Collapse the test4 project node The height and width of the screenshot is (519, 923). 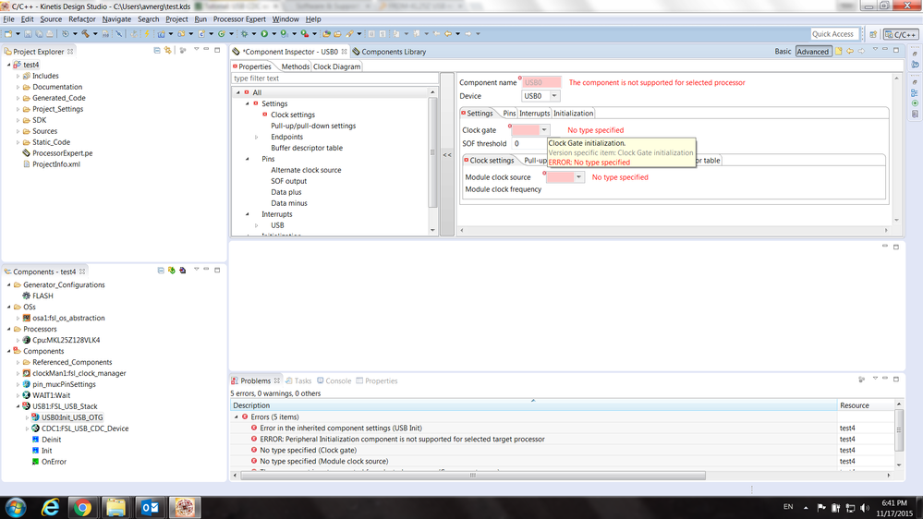click(x=9, y=65)
